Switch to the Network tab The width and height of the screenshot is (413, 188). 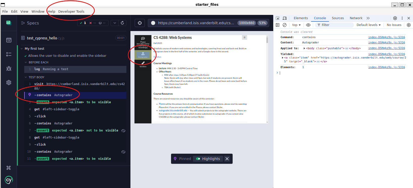(x=356, y=18)
